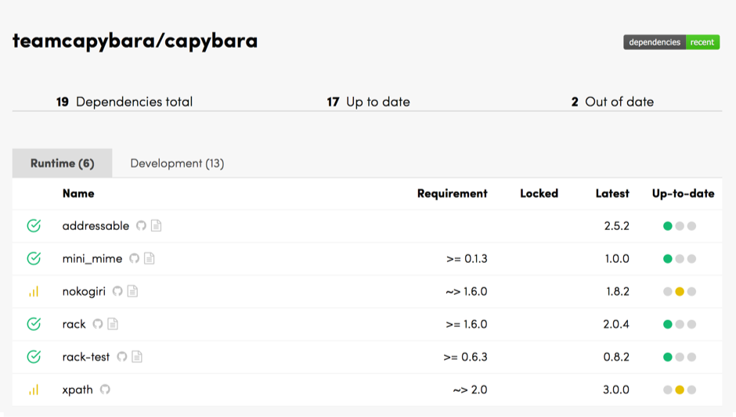Click the mini_mime dependency name
The image size is (736, 417).
coord(92,259)
